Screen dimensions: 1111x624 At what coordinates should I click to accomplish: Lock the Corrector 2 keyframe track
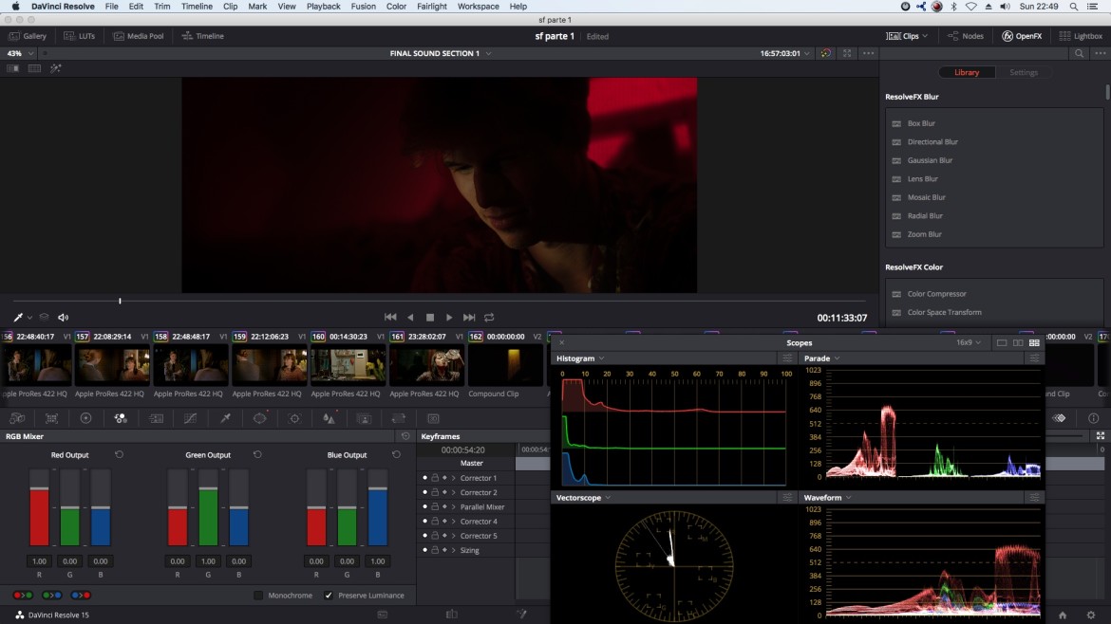435,492
